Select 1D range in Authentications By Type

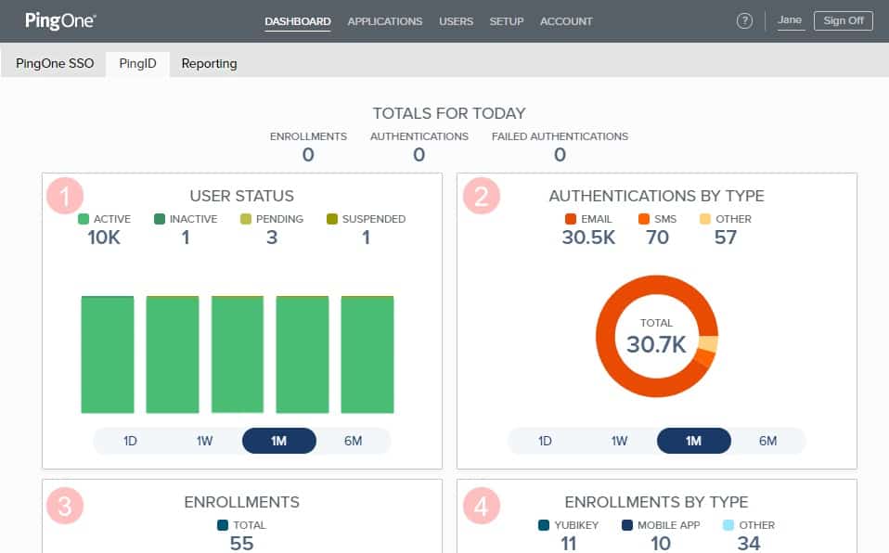545,441
